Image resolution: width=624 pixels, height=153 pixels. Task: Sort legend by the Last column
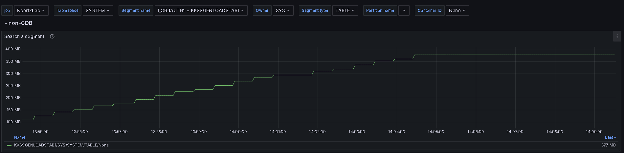[x=610, y=137]
